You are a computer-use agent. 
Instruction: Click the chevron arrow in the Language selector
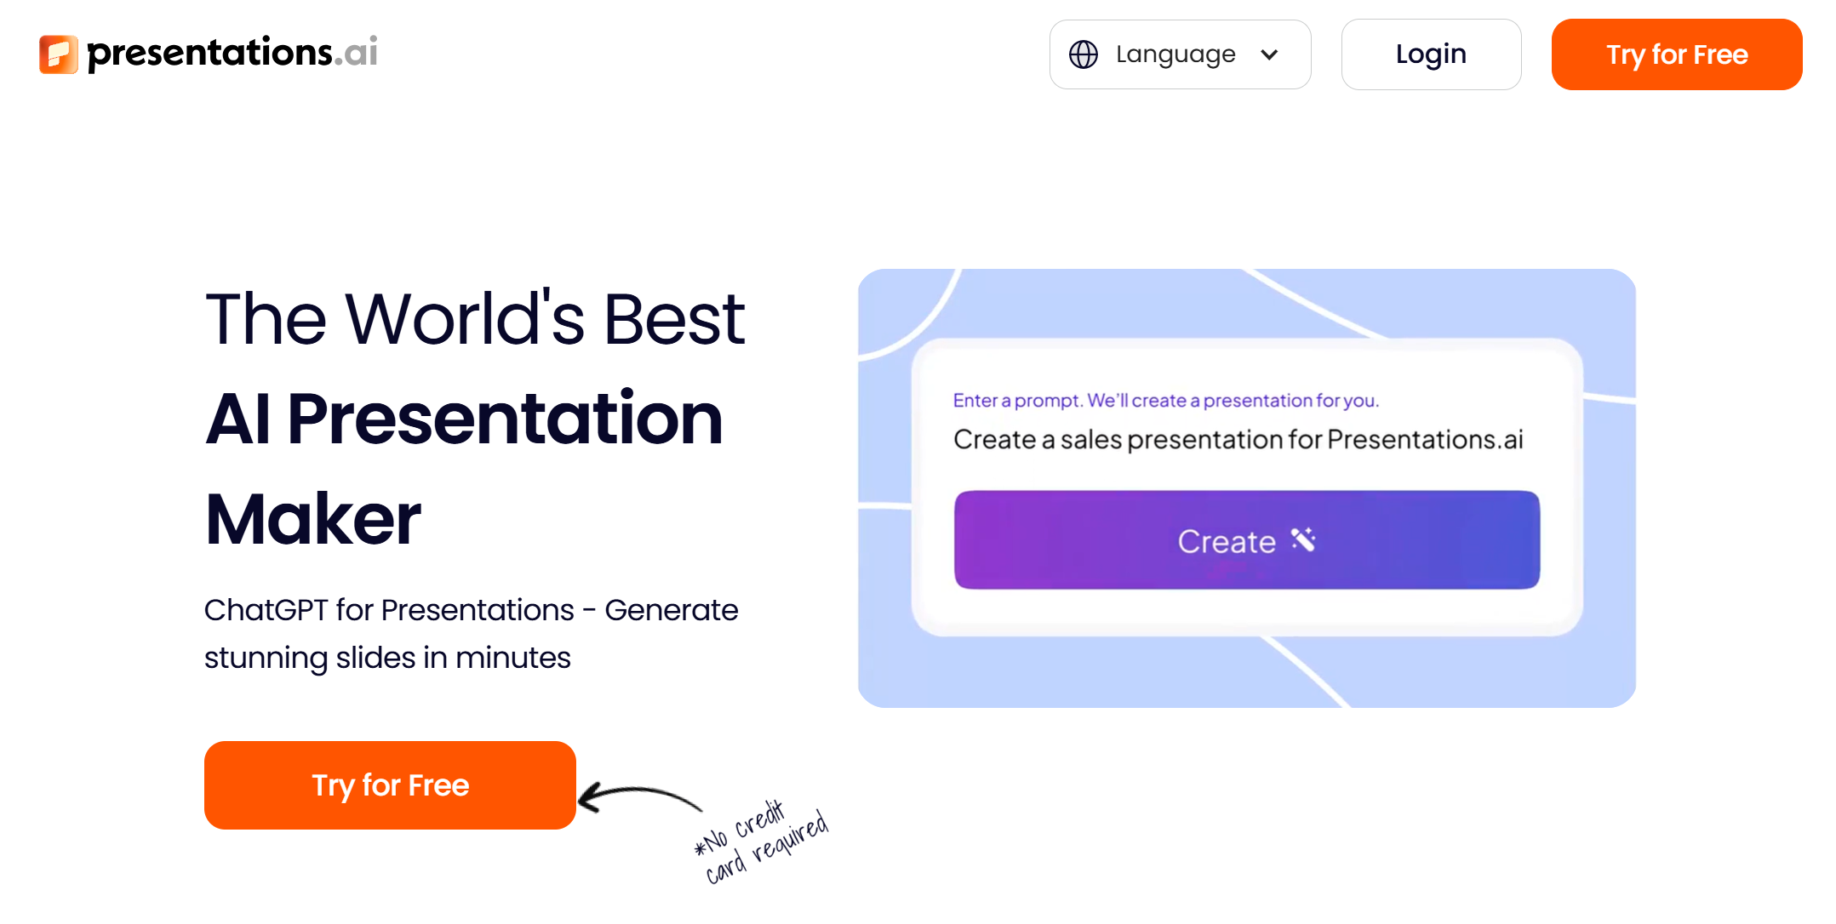click(1269, 55)
